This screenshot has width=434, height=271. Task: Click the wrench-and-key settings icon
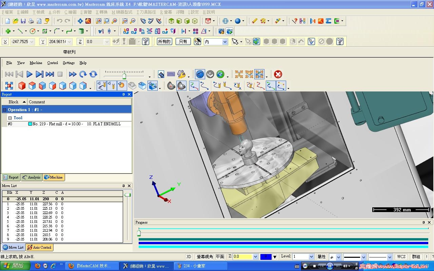tap(181, 74)
